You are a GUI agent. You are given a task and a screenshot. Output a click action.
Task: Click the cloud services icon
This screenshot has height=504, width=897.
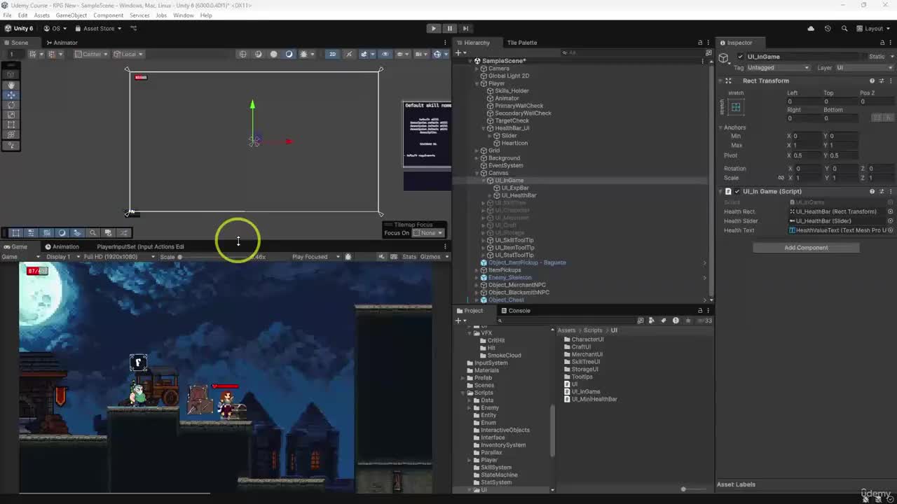tap(811, 29)
